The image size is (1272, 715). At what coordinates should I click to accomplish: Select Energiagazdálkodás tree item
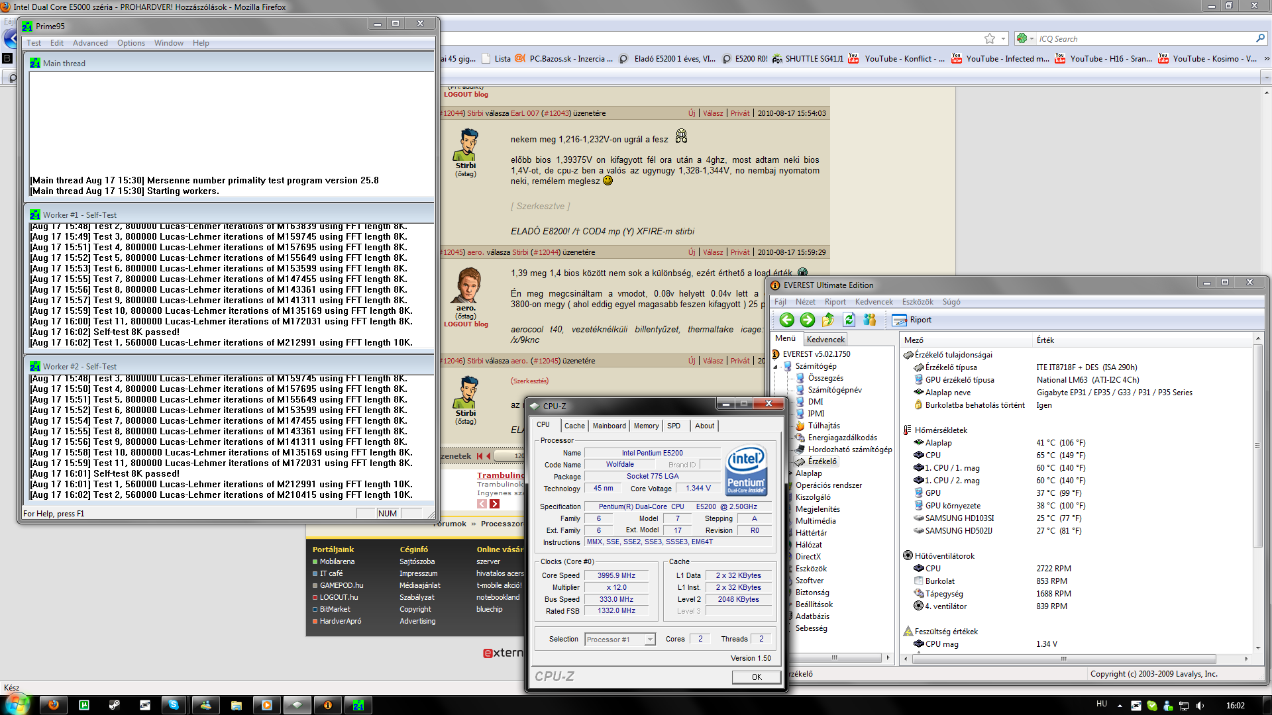[x=842, y=438]
